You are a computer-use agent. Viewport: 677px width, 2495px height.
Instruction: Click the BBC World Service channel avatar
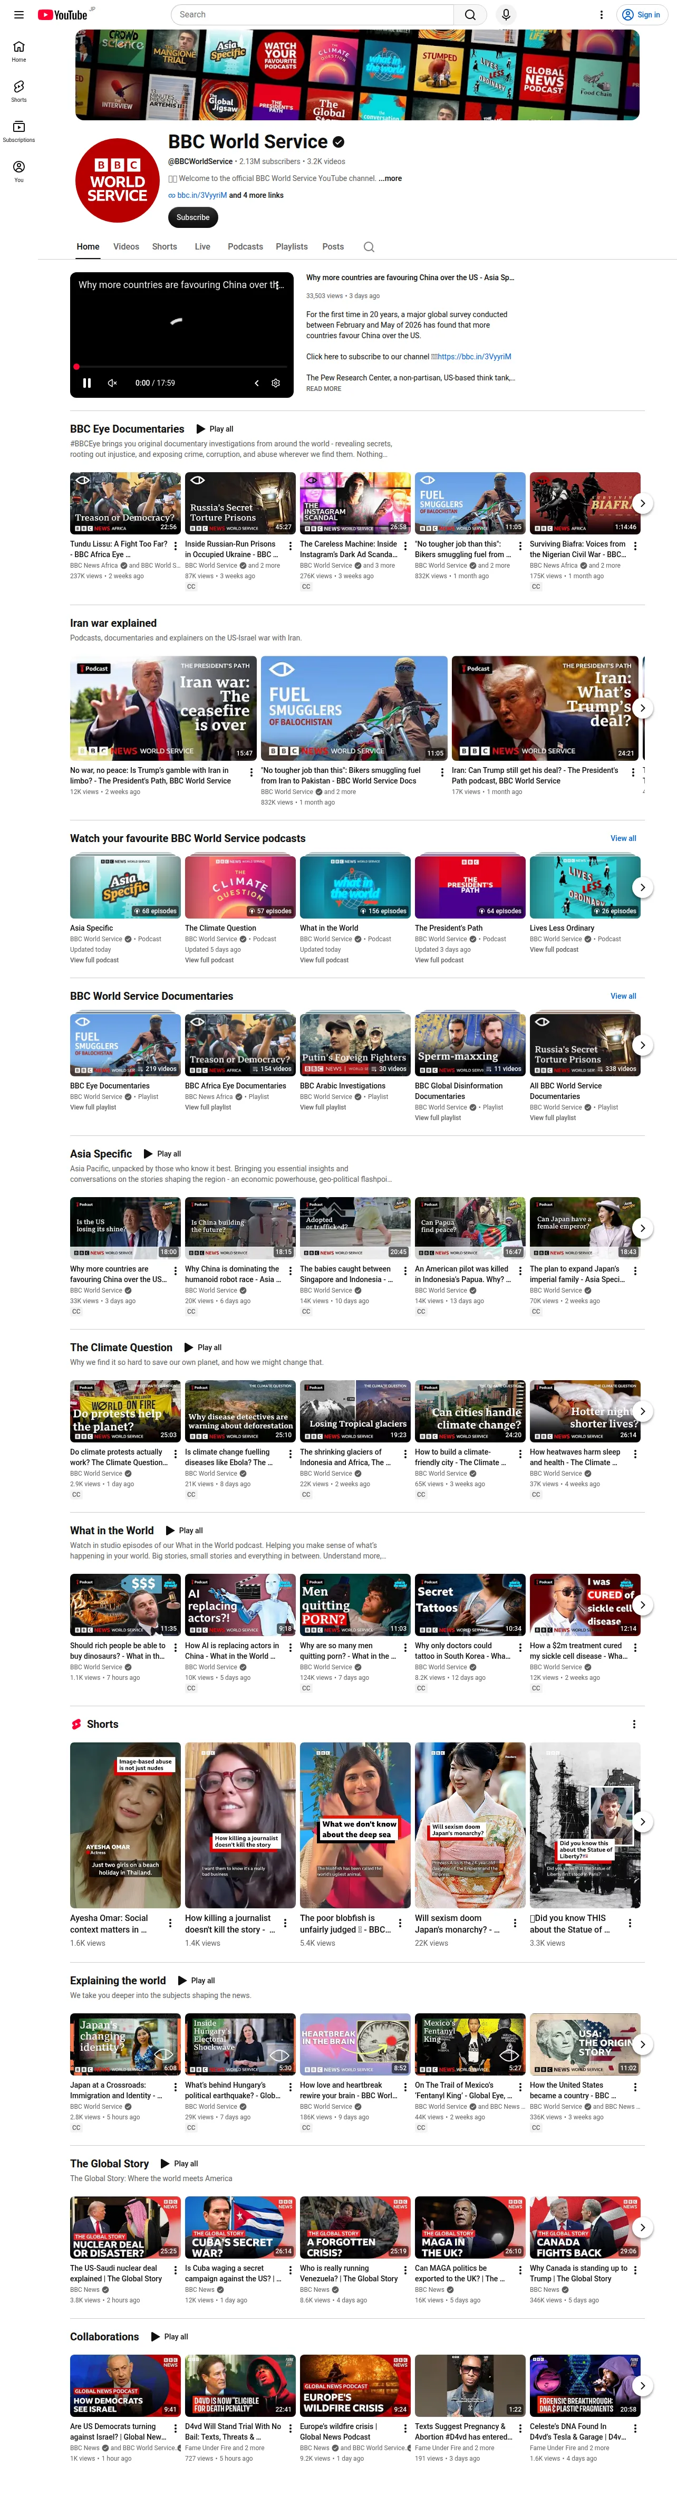pyautogui.click(x=117, y=181)
